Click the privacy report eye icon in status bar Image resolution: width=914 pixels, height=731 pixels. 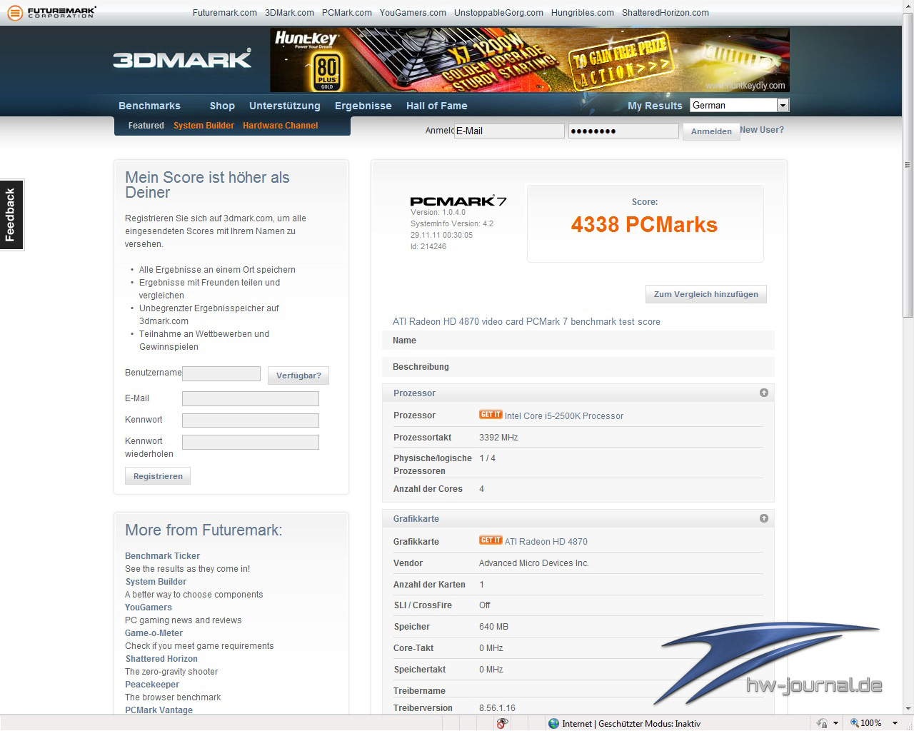(503, 723)
